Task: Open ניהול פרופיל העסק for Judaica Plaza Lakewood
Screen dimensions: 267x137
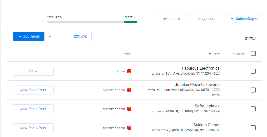Action: coord(33,90)
